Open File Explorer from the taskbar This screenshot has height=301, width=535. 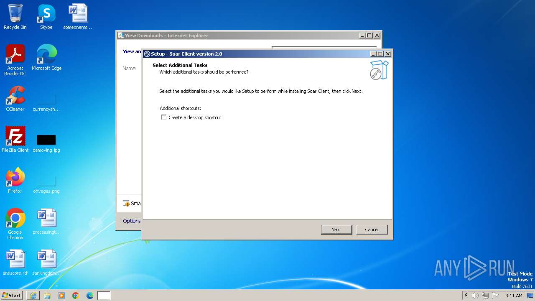click(47, 296)
